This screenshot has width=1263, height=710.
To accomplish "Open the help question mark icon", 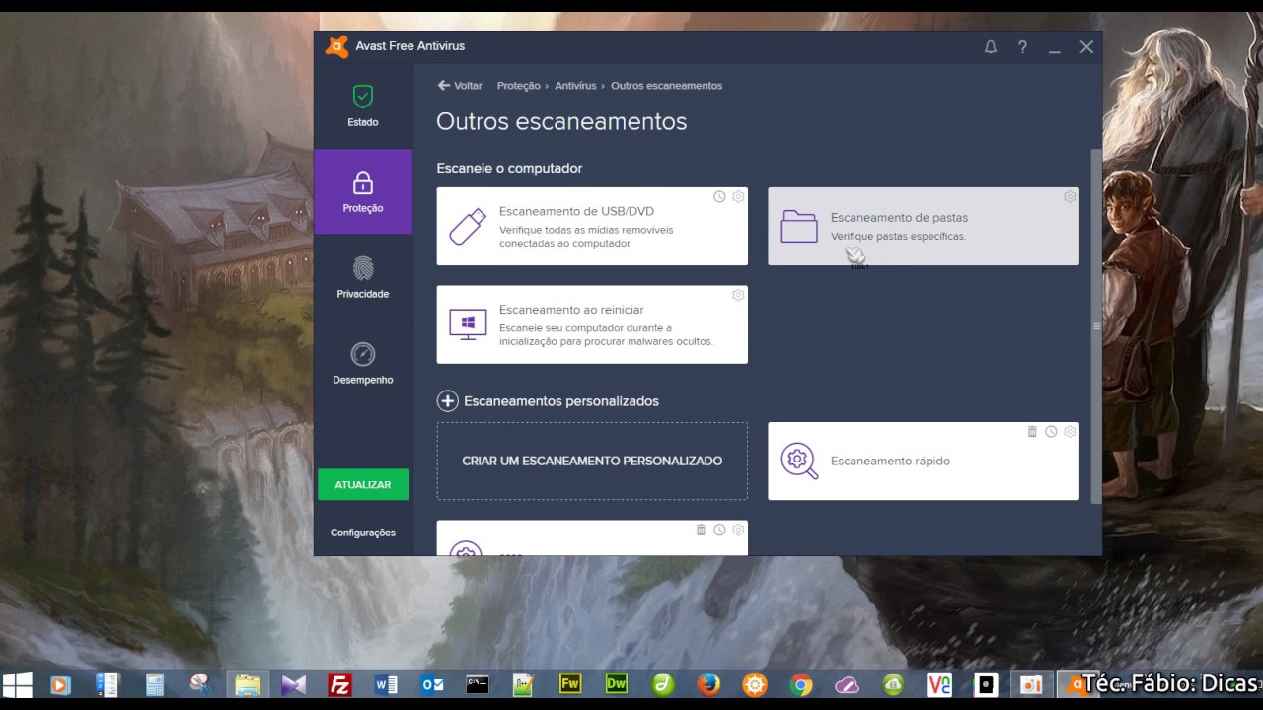I will point(1022,46).
